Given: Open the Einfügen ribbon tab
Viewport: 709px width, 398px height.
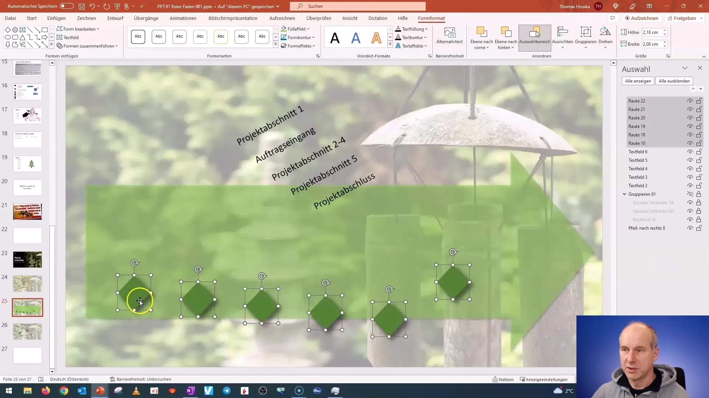Looking at the screenshot, I should click(56, 18).
